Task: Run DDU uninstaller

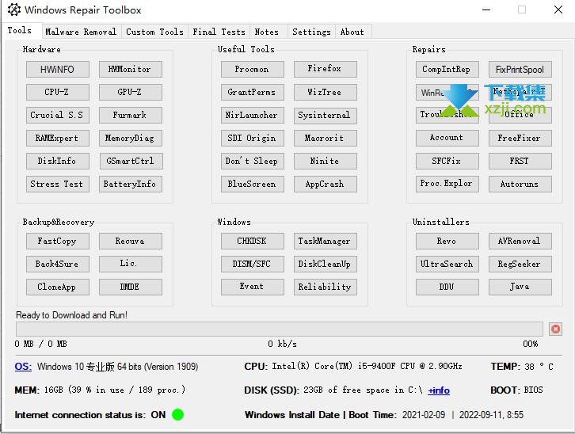Action: coord(447,287)
